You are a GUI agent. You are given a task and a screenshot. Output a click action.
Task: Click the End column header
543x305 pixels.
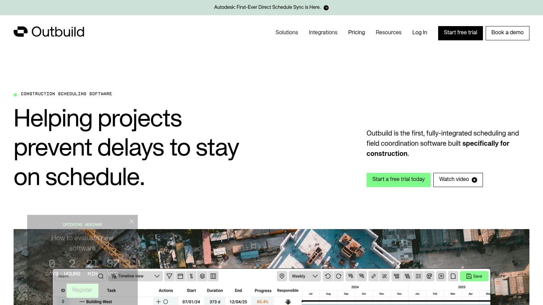239,290
